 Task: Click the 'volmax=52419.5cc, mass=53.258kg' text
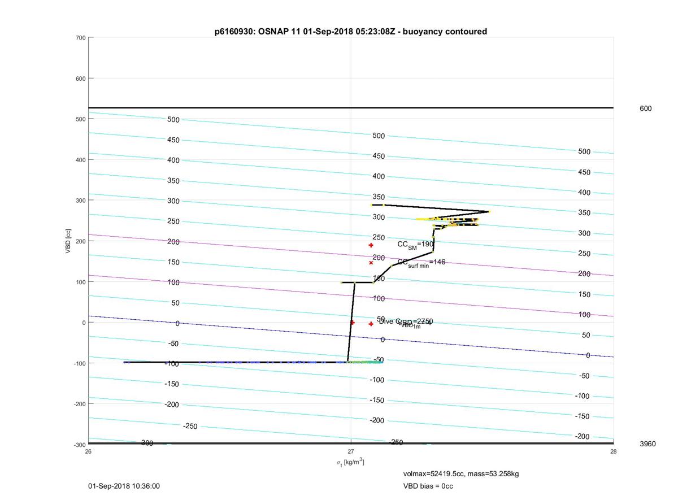460,473
